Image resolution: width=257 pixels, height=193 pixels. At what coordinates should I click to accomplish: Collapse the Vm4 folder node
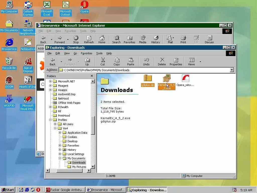click(x=55, y=128)
